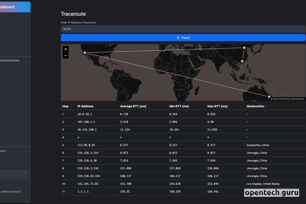Zoom in on the traceroute map
This screenshot has width=306, height=204.
[65, 49]
